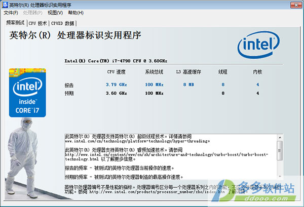304x207 pixels.
Task: Click the application icon in title bar
Action: click(5, 5)
